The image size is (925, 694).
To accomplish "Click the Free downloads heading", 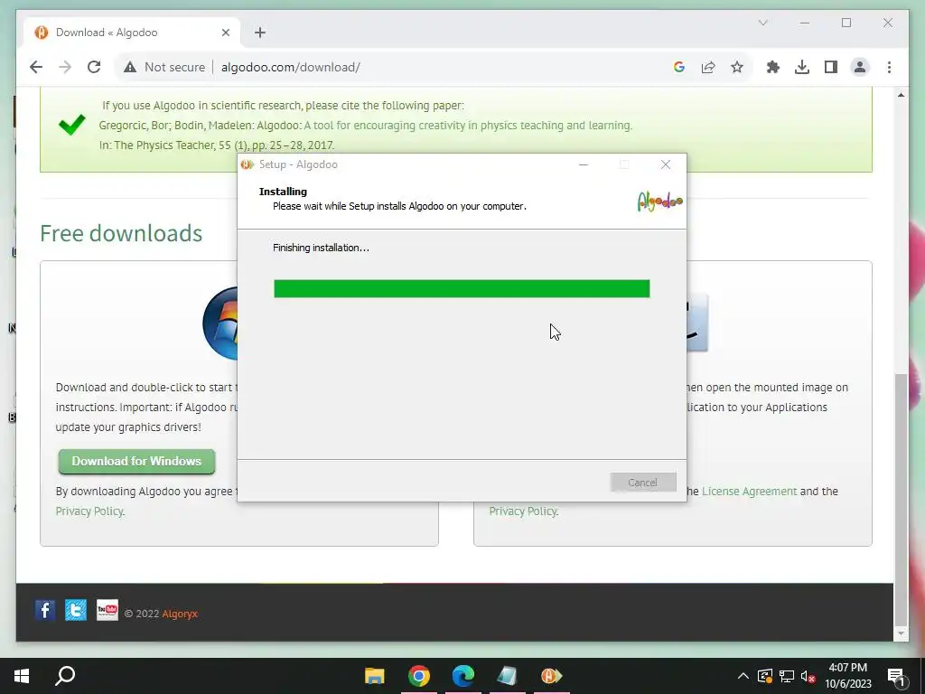I will click(121, 234).
